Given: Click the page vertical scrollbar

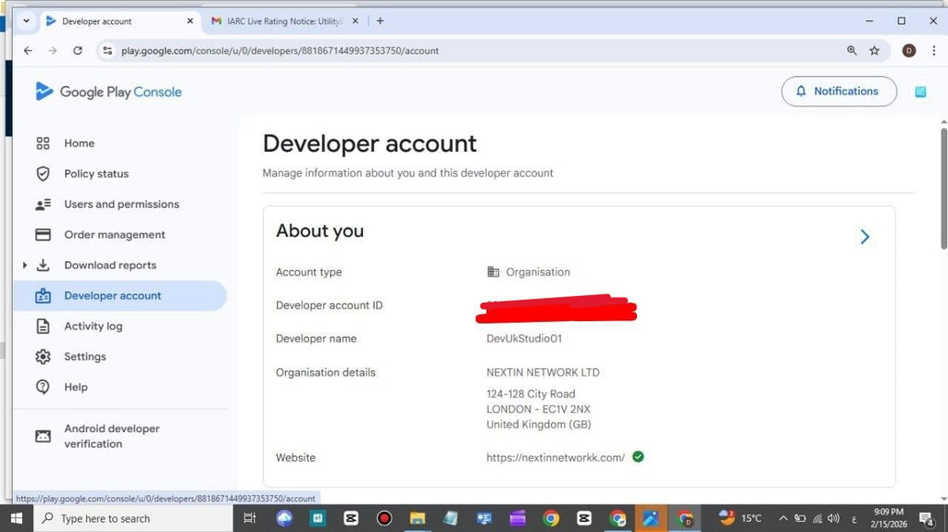Looking at the screenshot, I should click(x=943, y=188).
